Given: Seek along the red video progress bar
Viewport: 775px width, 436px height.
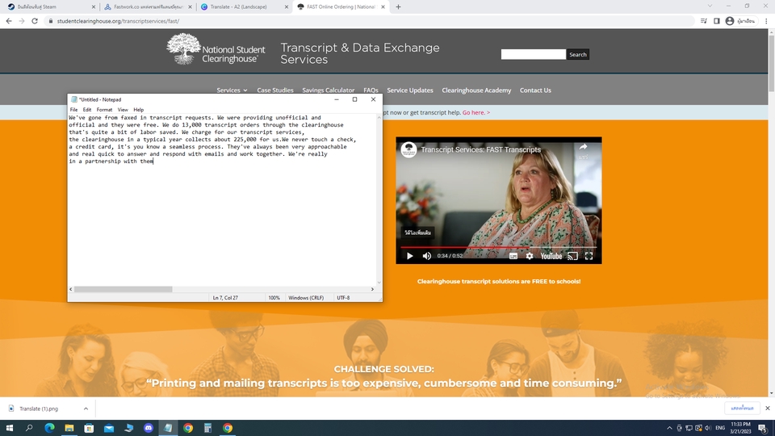Looking at the screenshot, I should click(x=498, y=247).
